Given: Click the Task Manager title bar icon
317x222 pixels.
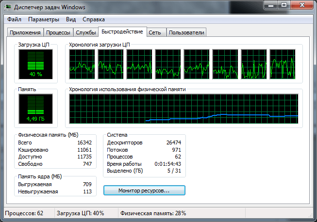Looking at the screenshot, I should click(x=8, y=7).
